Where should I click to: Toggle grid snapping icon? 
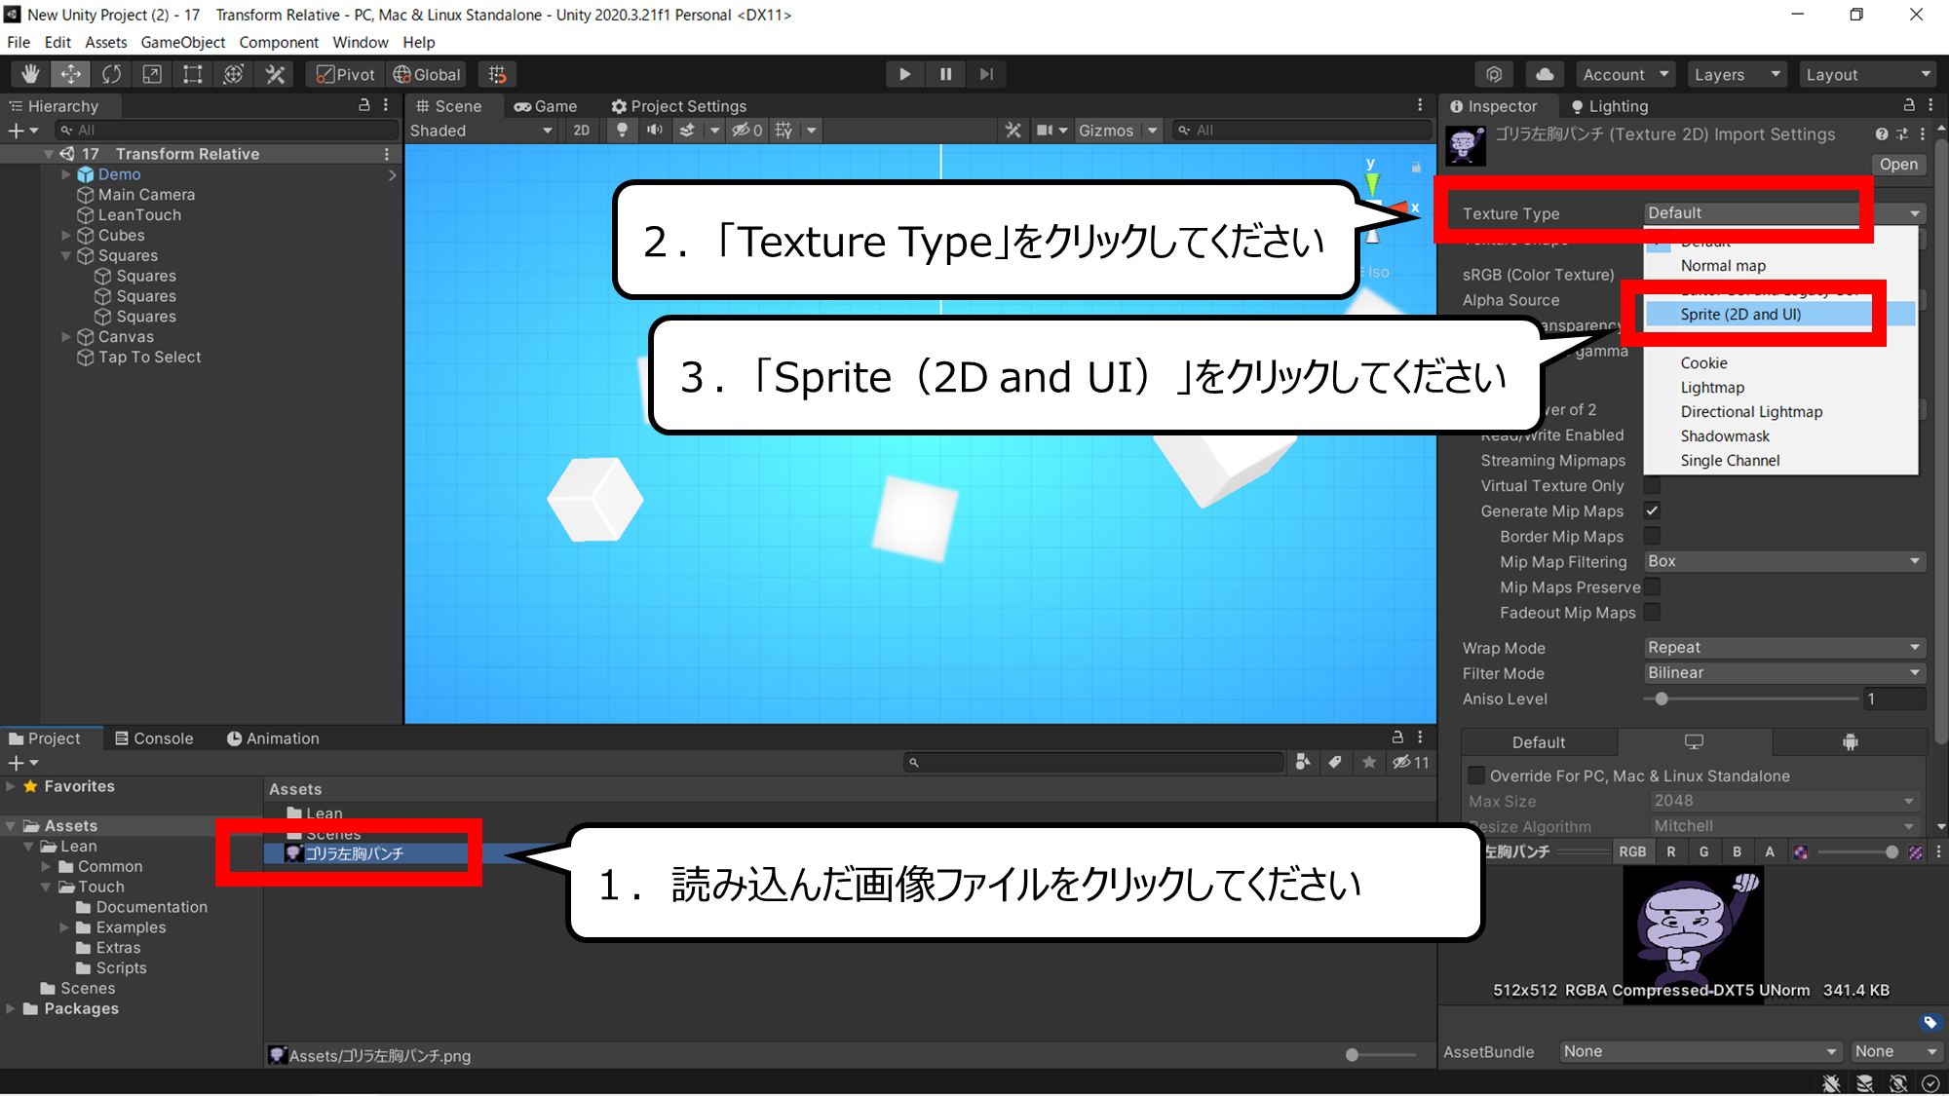pos(497,74)
